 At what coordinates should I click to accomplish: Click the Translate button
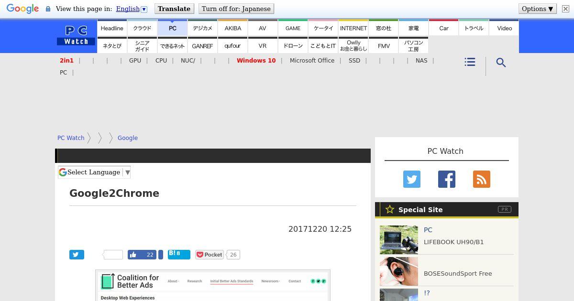point(174,9)
